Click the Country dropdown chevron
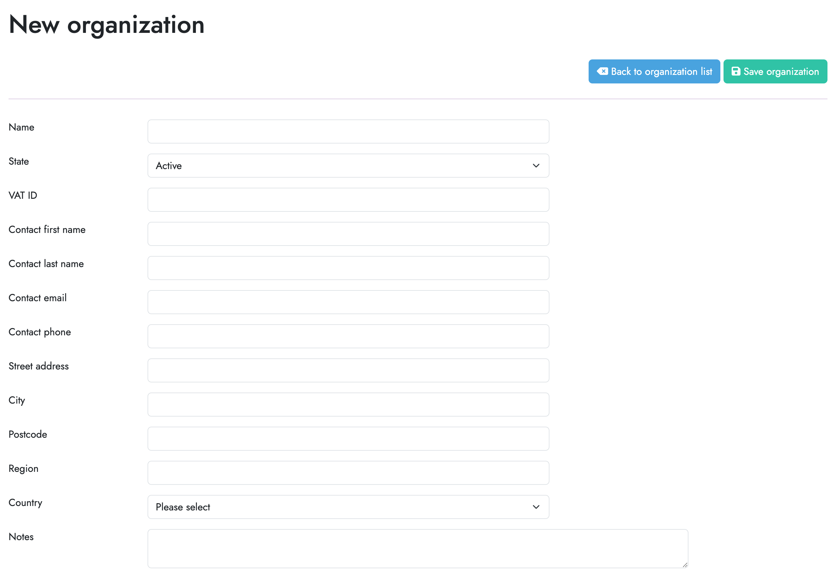836x579 pixels. (536, 507)
